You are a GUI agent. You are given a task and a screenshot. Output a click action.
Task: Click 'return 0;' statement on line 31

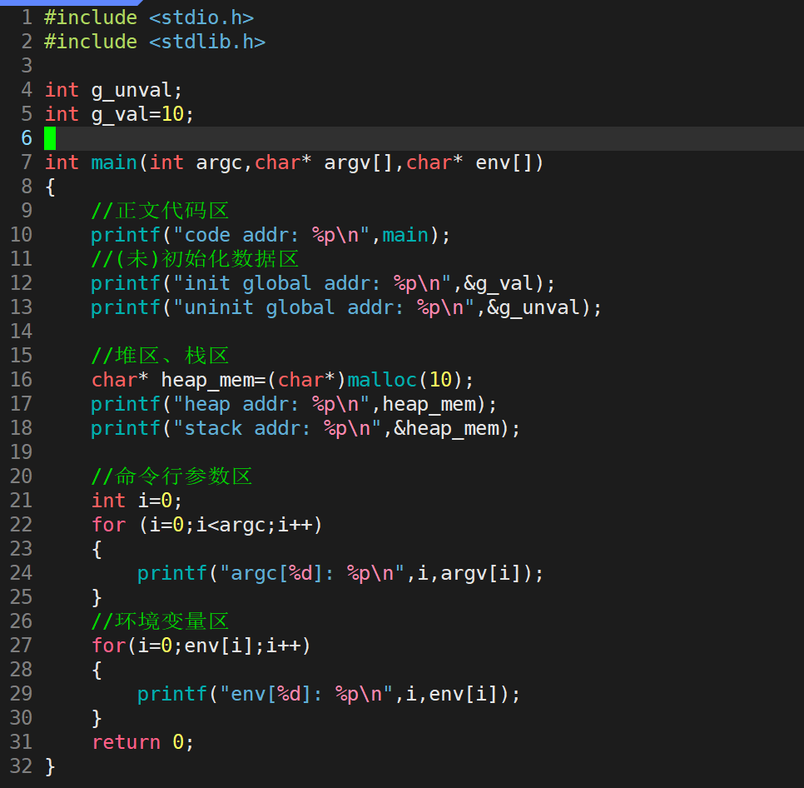[142, 742]
